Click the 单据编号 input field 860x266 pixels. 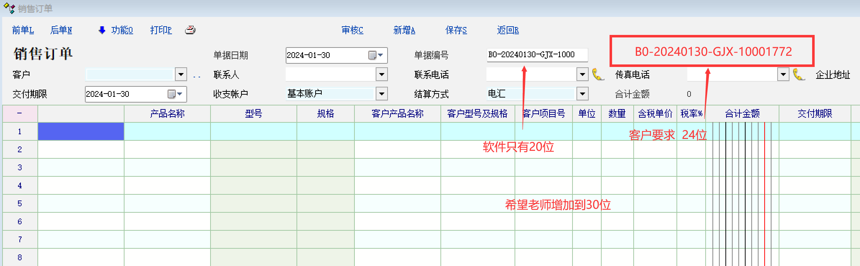click(x=536, y=55)
